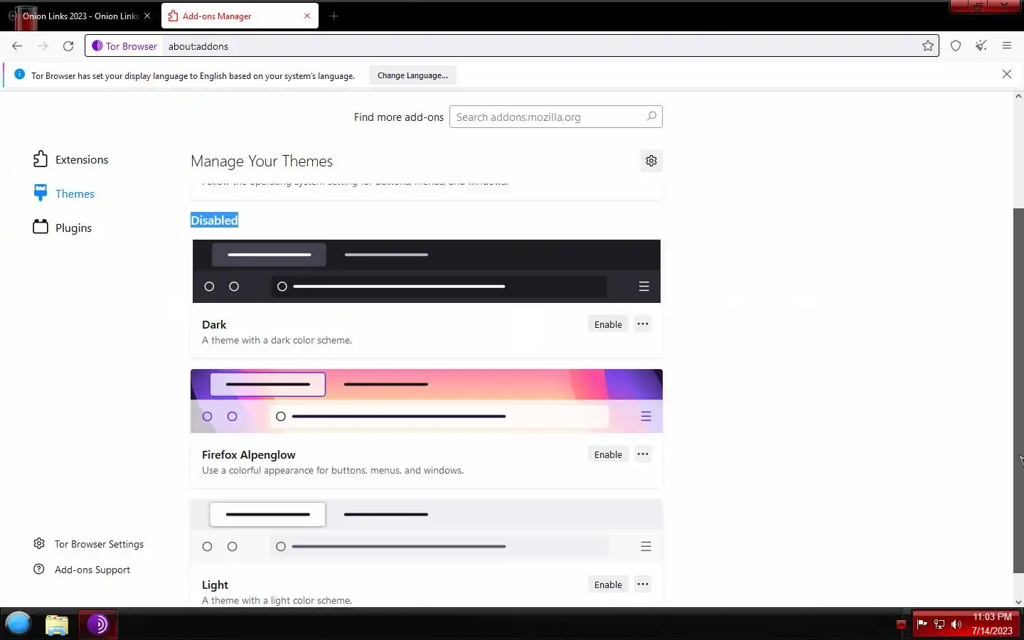Click the Tor Browser Settings gear icon
Image resolution: width=1024 pixels, height=640 pixels.
pyautogui.click(x=39, y=544)
